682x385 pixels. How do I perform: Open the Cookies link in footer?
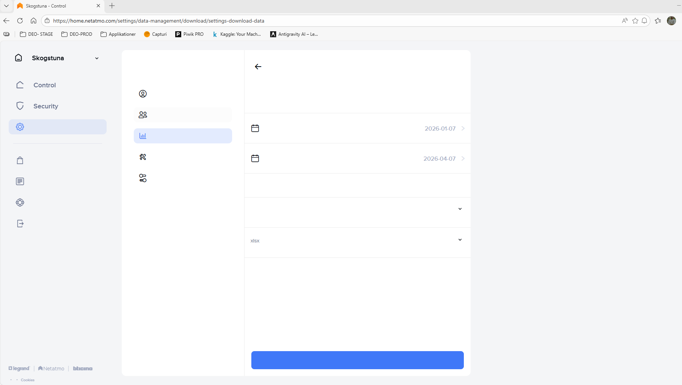(x=28, y=380)
